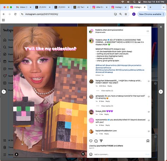Viewport: 167px width, 161px height.
Task: Go back in browser history
Action: point(4,14)
